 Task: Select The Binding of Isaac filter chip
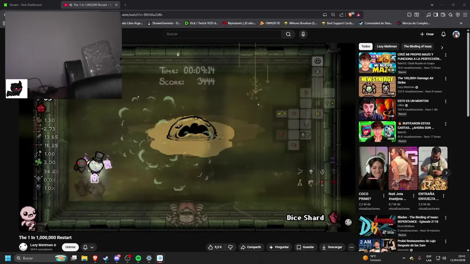(x=417, y=47)
